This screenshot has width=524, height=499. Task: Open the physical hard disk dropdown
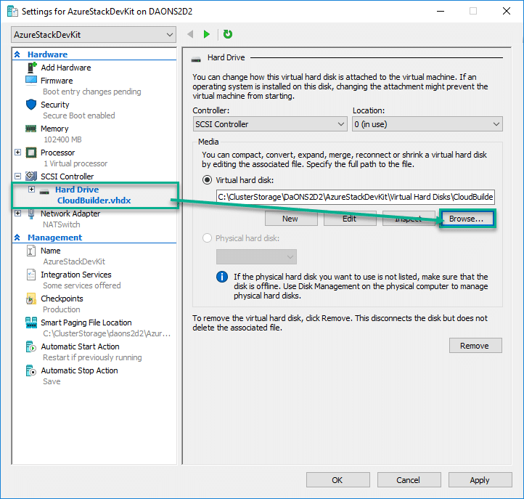coord(256,257)
